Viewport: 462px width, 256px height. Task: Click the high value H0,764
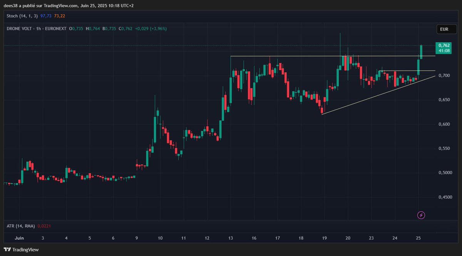93,28
